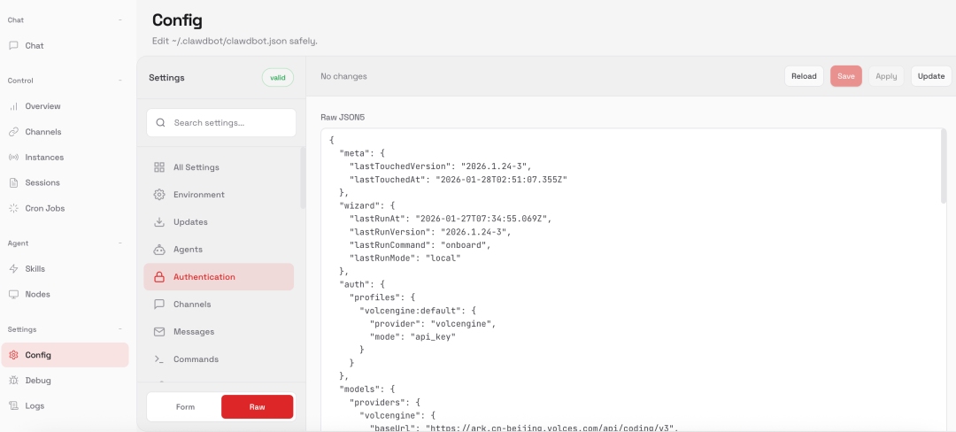Click the Config gear icon in sidebar
Viewport: 956px width, 432px height.
click(13, 355)
